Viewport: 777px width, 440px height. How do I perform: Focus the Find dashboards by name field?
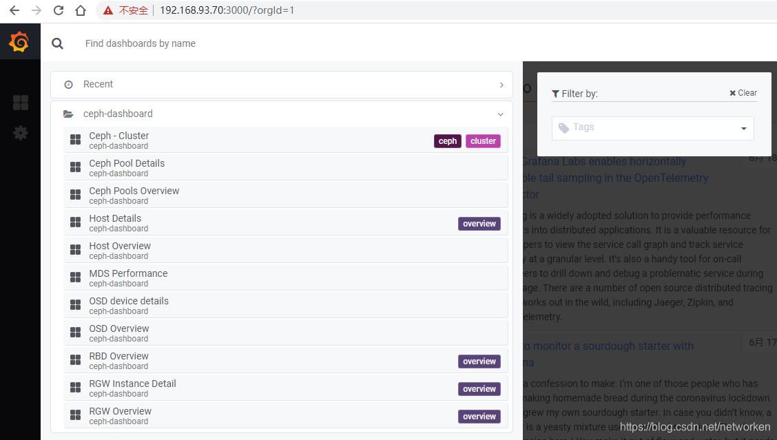click(141, 43)
